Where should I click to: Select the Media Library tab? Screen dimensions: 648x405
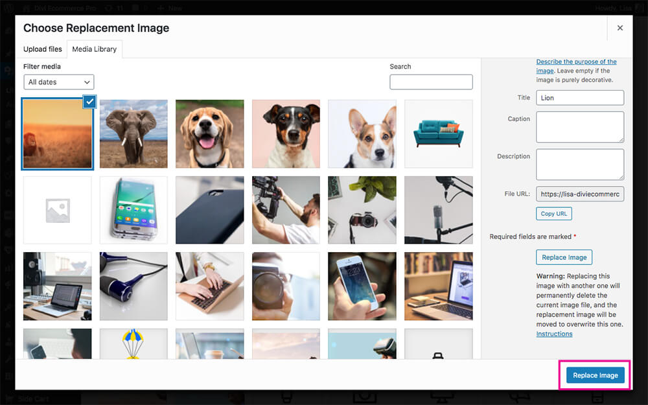pyautogui.click(x=94, y=49)
